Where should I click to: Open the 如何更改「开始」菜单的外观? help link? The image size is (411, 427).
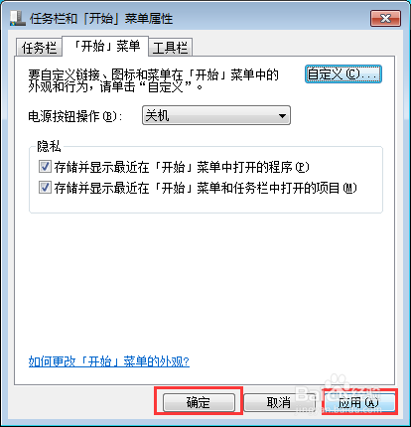point(109,361)
